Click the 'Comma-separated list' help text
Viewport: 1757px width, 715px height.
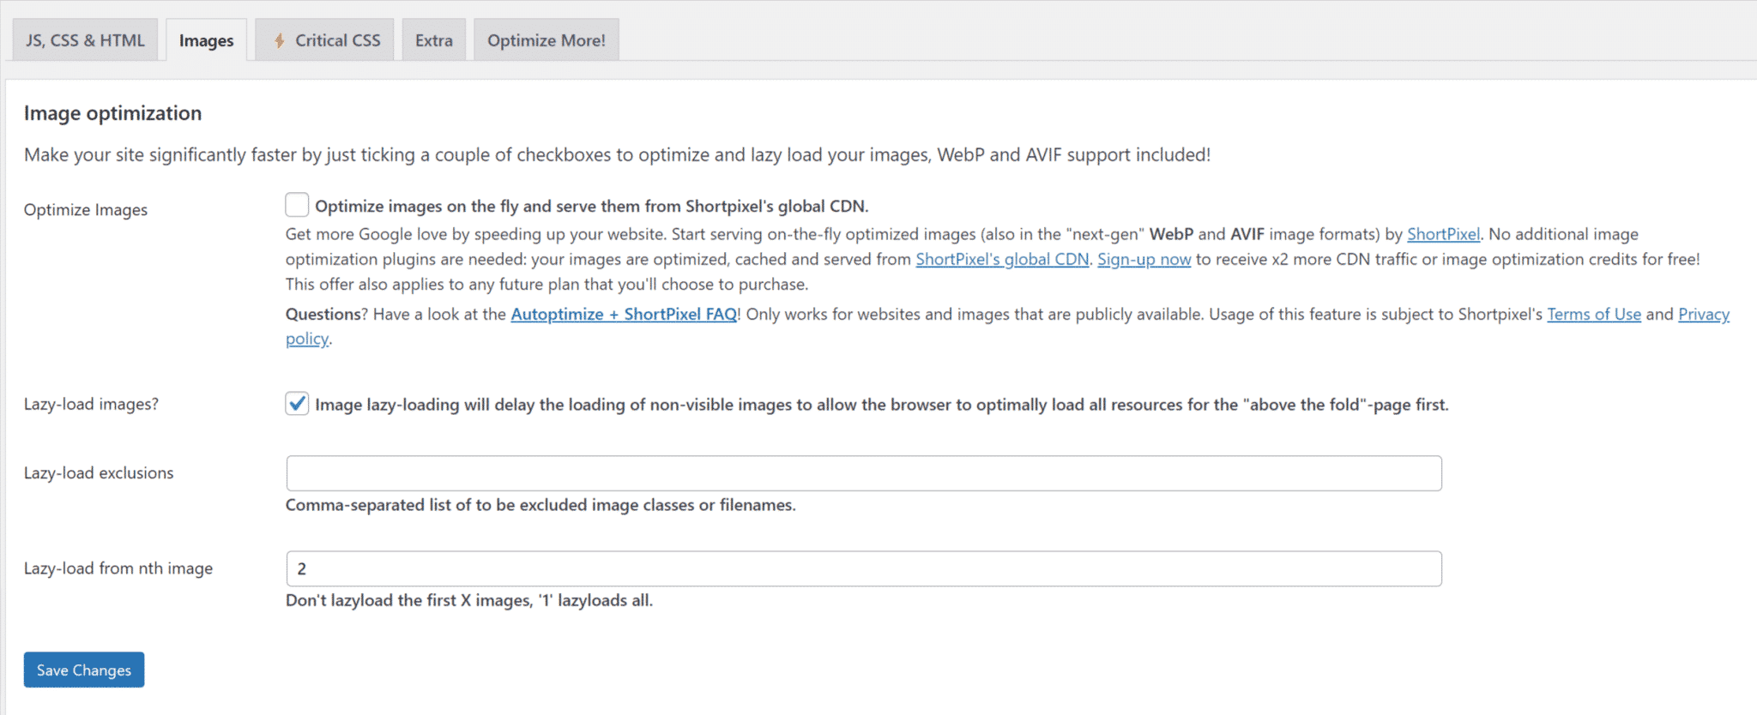pos(540,505)
